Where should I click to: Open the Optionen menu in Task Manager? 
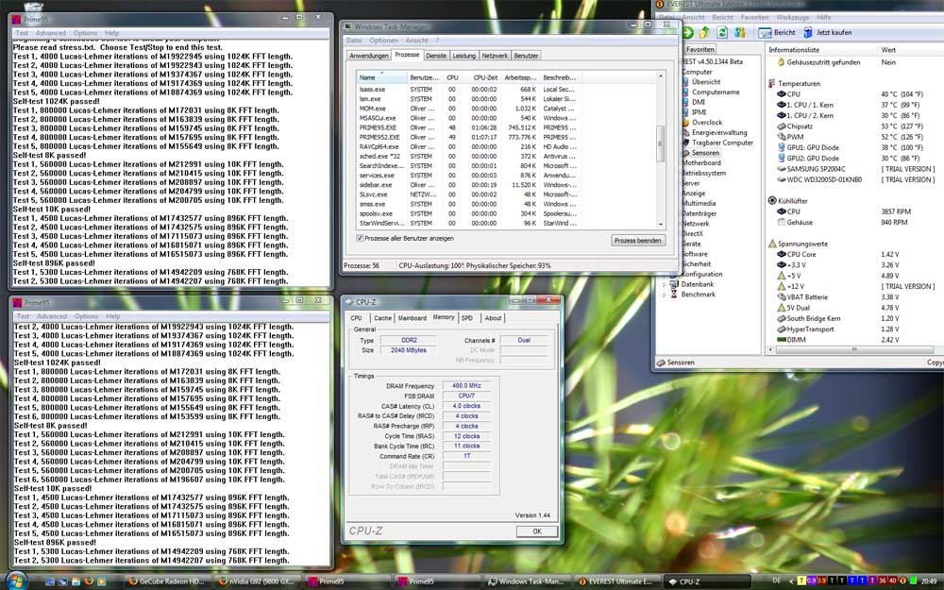[x=383, y=41]
